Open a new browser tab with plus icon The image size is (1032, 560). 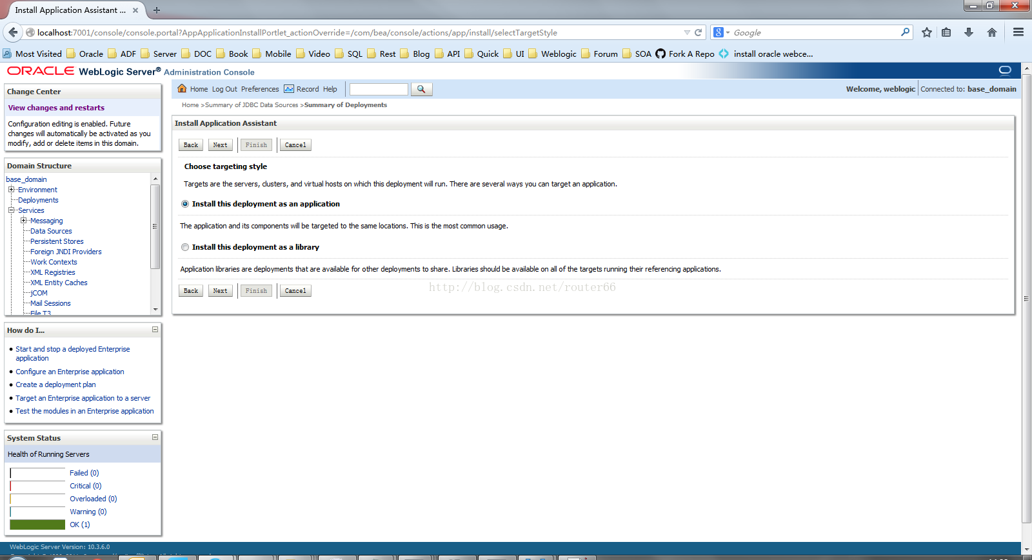pyautogui.click(x=157, y=10)
